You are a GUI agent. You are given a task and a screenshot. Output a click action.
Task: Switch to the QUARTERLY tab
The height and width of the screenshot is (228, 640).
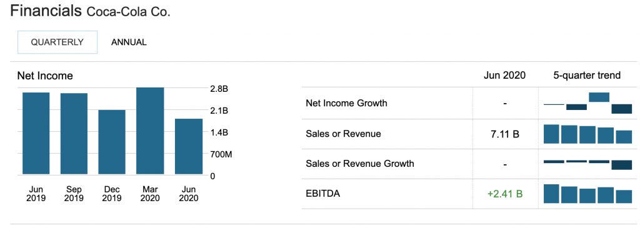pyautogui.click(x=57, y=42)
